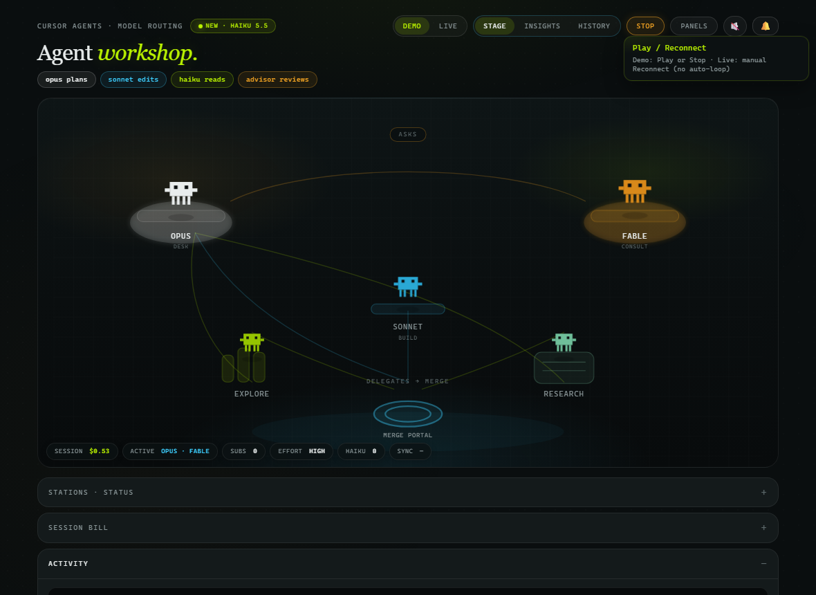
Task: Click the Sonnet build platform
Action: 408,309
